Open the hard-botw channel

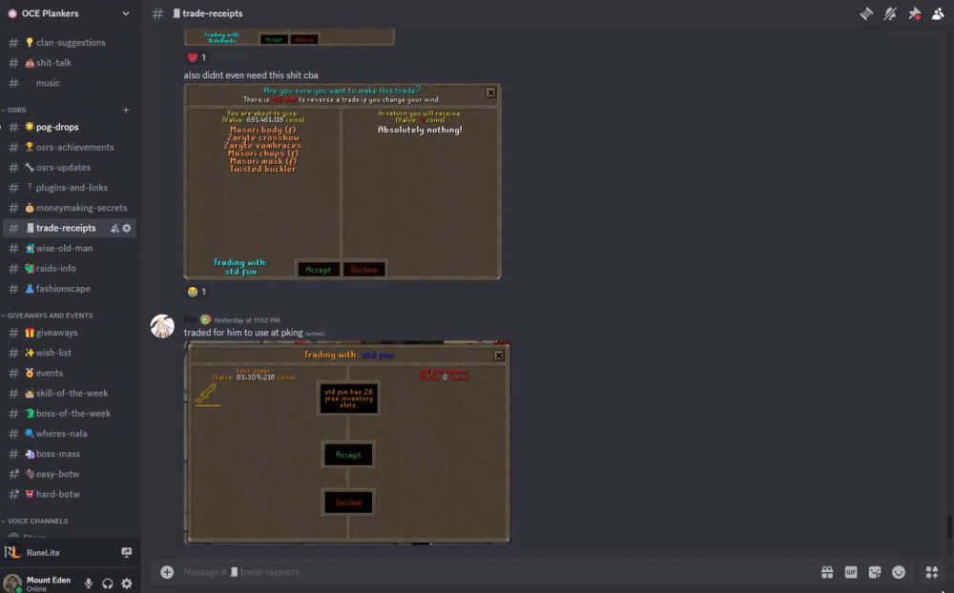tap(70, 494)
